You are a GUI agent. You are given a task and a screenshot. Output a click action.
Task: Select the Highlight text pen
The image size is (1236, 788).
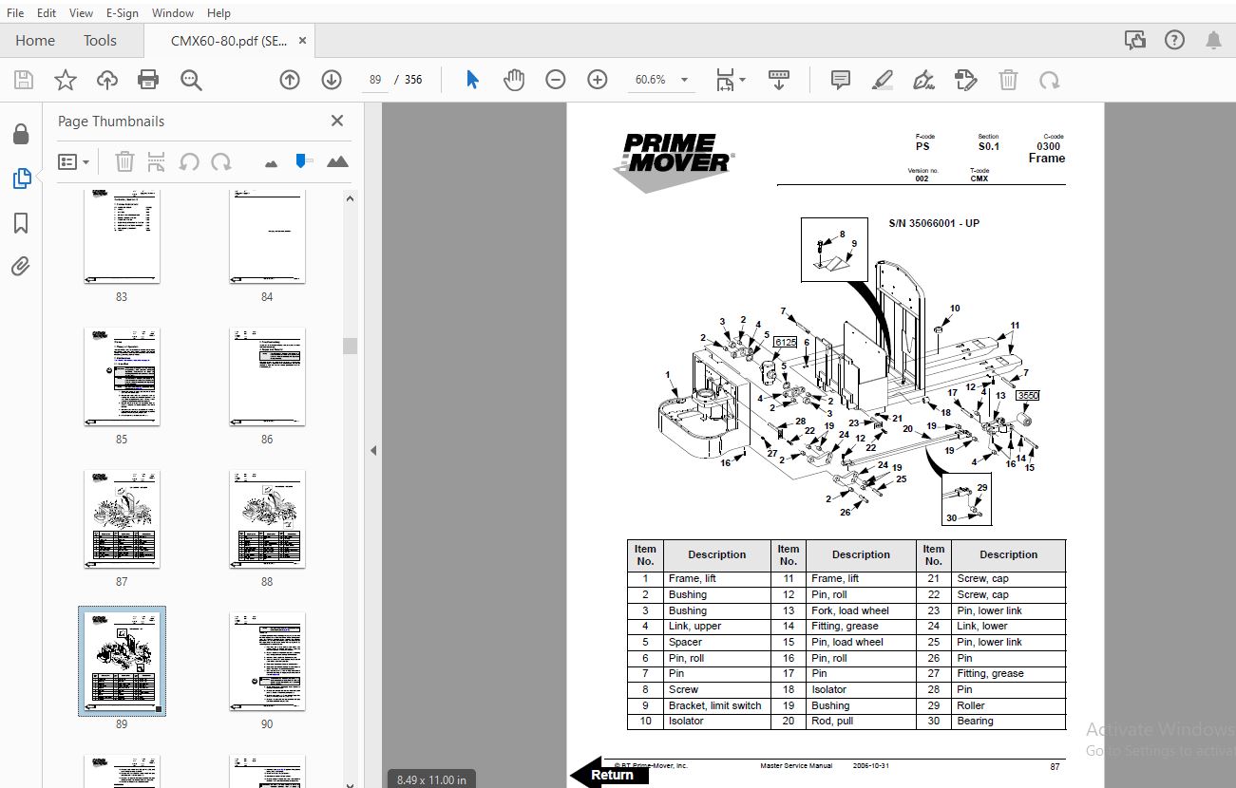click(x=883, y=80)
